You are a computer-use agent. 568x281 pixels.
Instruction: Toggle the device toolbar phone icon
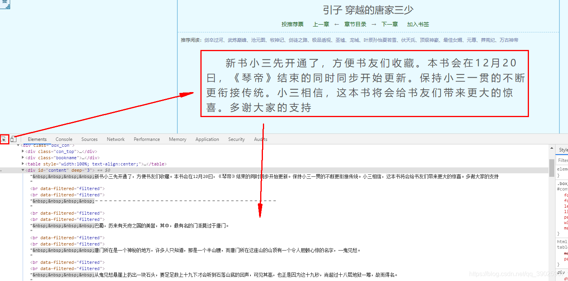click(x=14, y=139)
